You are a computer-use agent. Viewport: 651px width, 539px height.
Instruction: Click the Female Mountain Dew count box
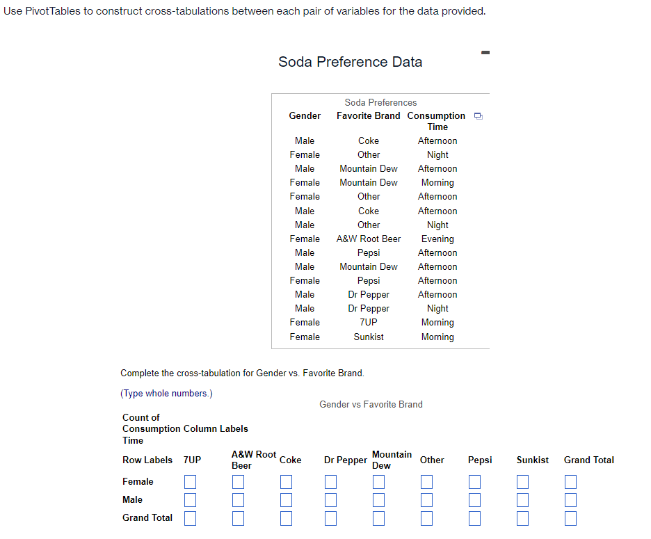[378, 481]
